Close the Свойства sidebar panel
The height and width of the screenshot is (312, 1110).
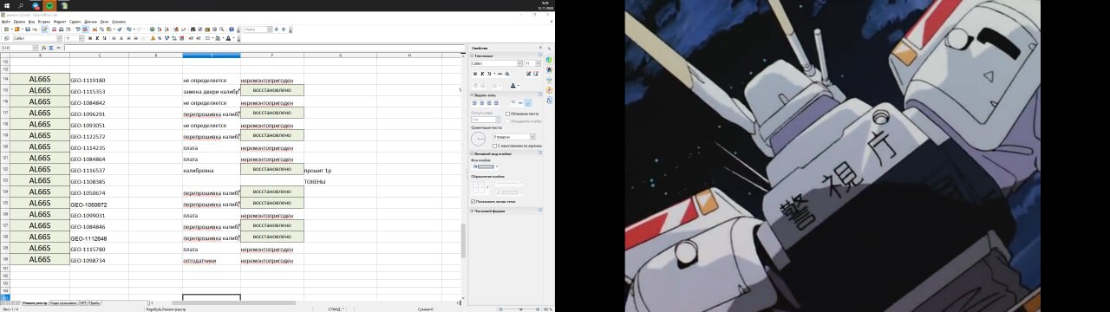540,48
